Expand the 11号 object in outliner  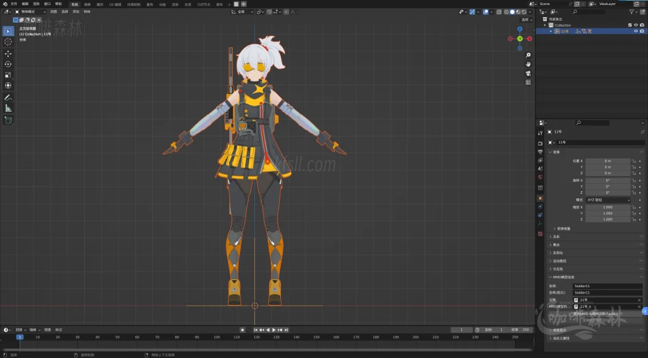551,32
